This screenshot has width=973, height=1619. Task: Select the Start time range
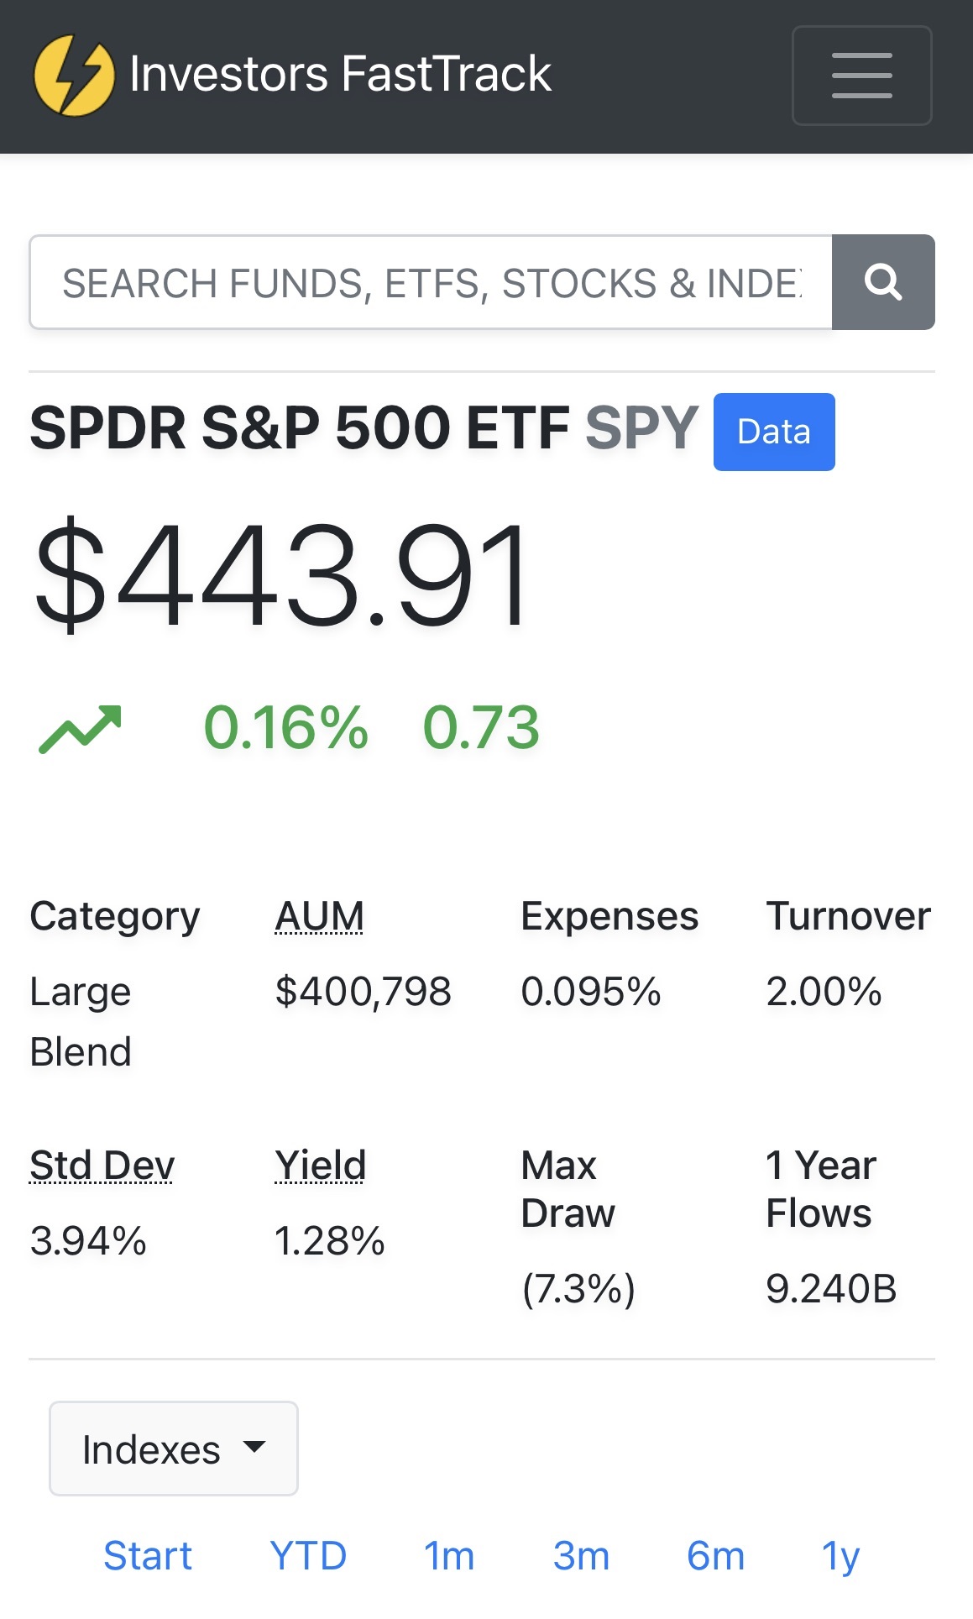(x=148, y=1556)
